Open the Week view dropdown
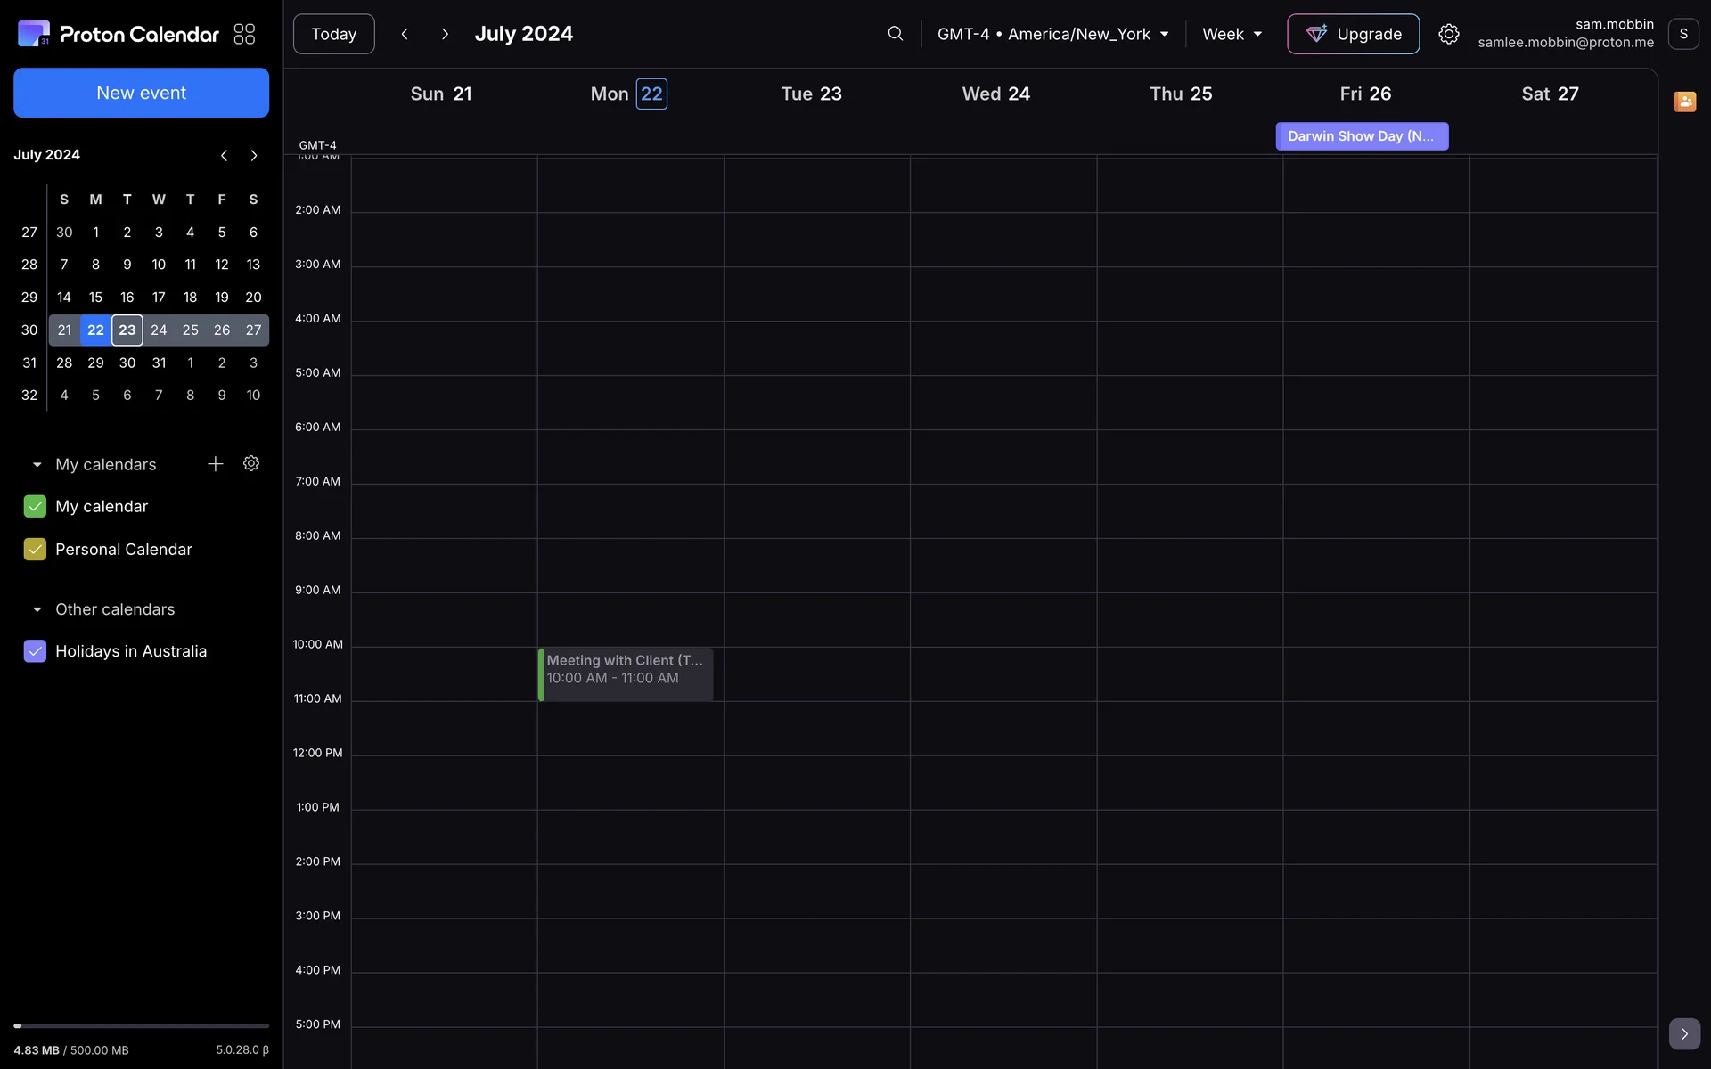1711x1069 pixels. pyautogui.click(x=1232, y=34)
